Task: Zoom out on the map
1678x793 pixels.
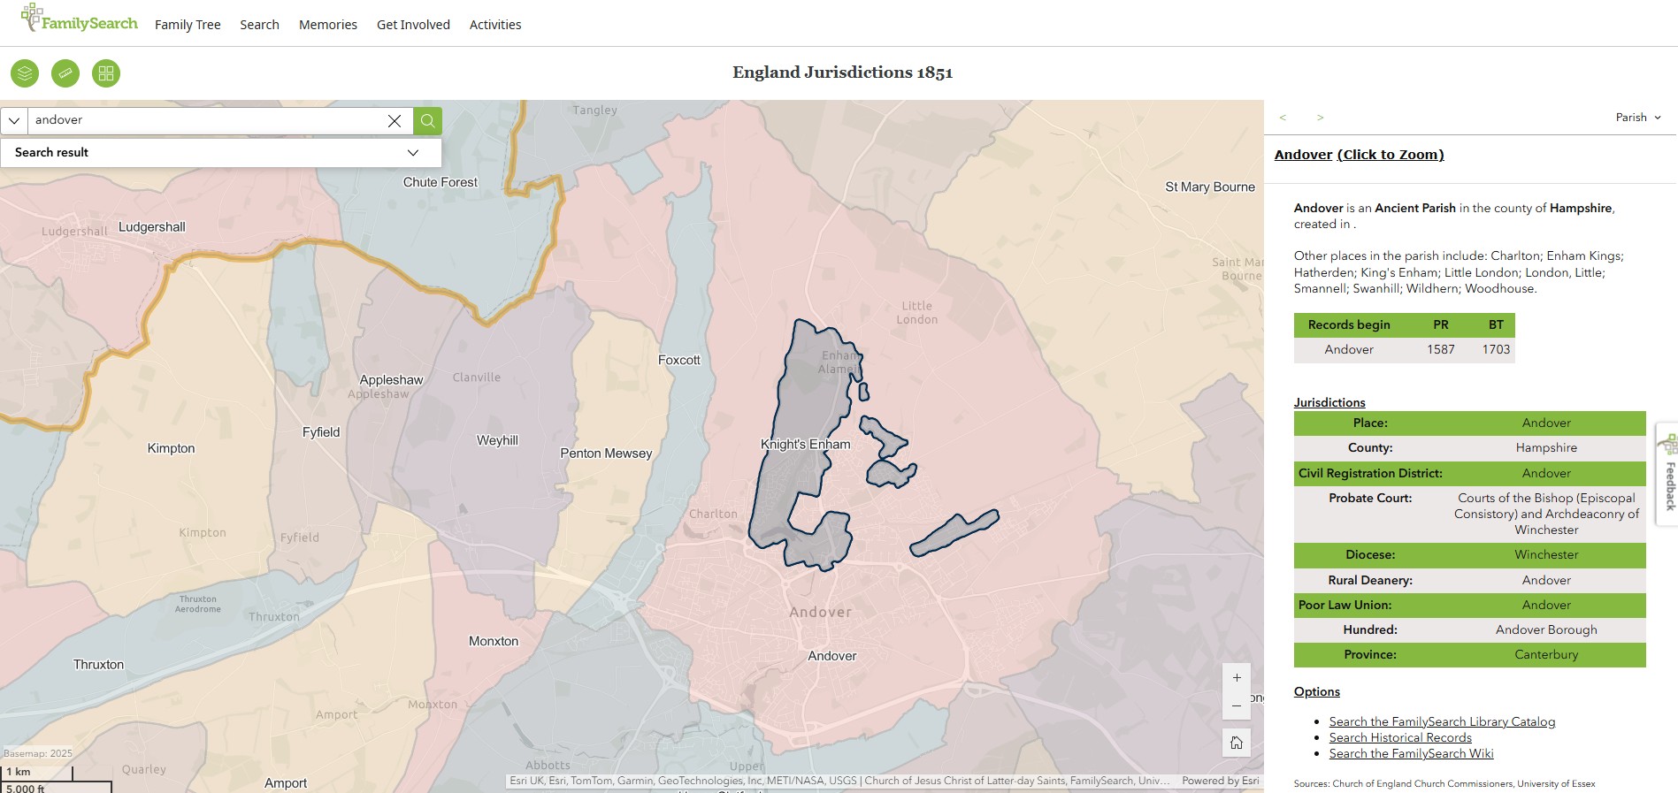Action: pos(1237,705)
